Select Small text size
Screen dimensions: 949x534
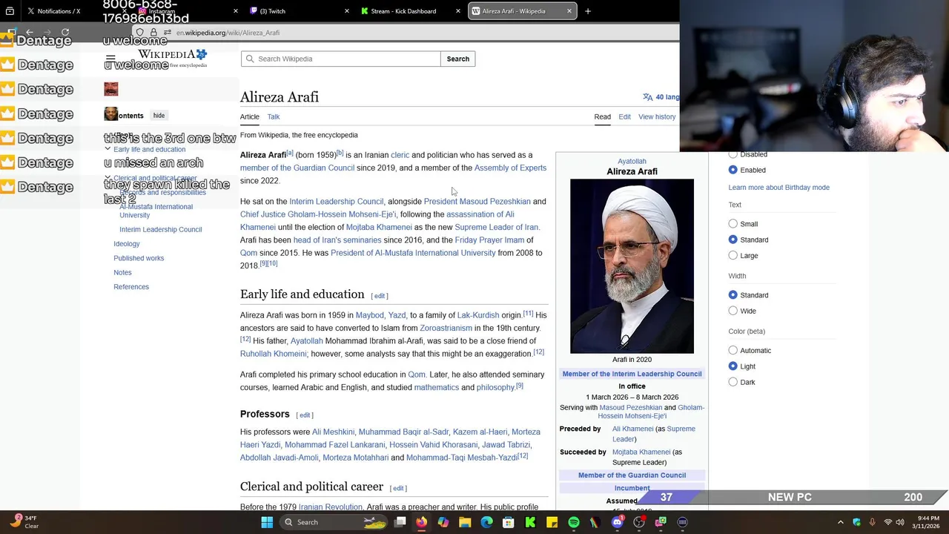[x=733, y=224]
